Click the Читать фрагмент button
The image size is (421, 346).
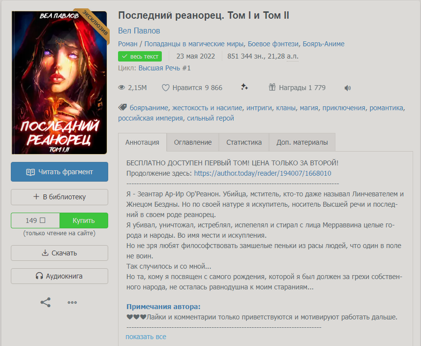coord(60,172)
